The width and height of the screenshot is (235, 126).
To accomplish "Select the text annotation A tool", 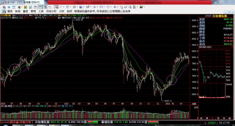I will [115, 7].
